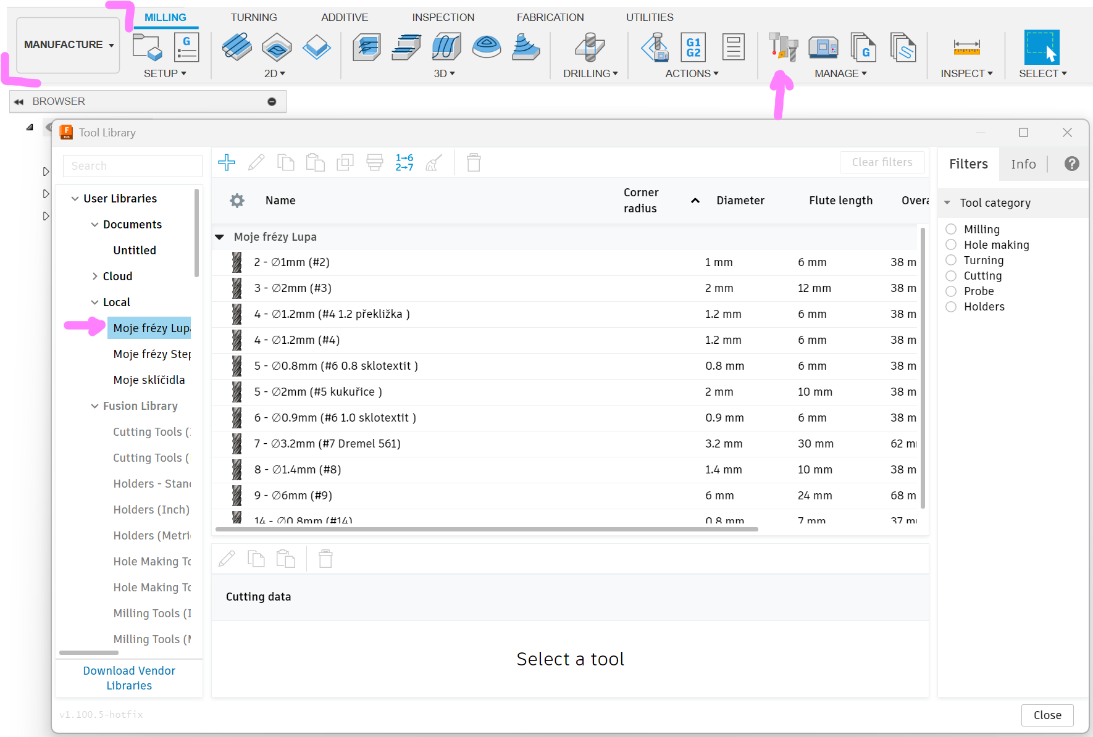Image resolution: width=1093 pixels, height=737 pixels.
Task: Select the Milling tool category radio button
Action: tap(951, 229)
